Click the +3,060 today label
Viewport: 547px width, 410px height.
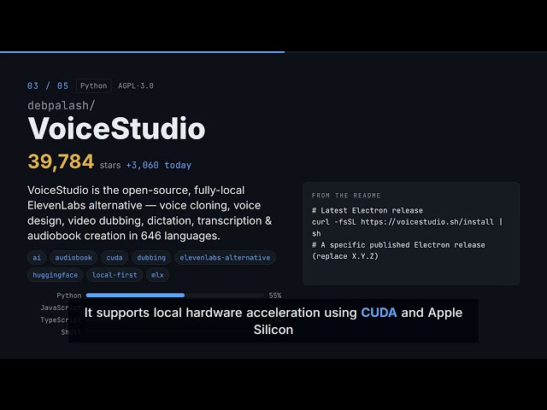[x=159, y=165]
